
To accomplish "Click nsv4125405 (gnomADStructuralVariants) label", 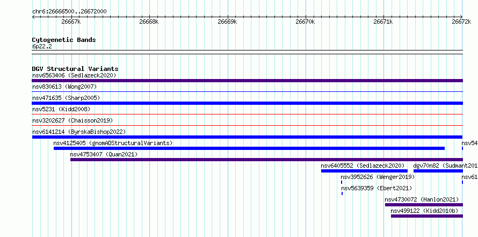I will point(113,143).
